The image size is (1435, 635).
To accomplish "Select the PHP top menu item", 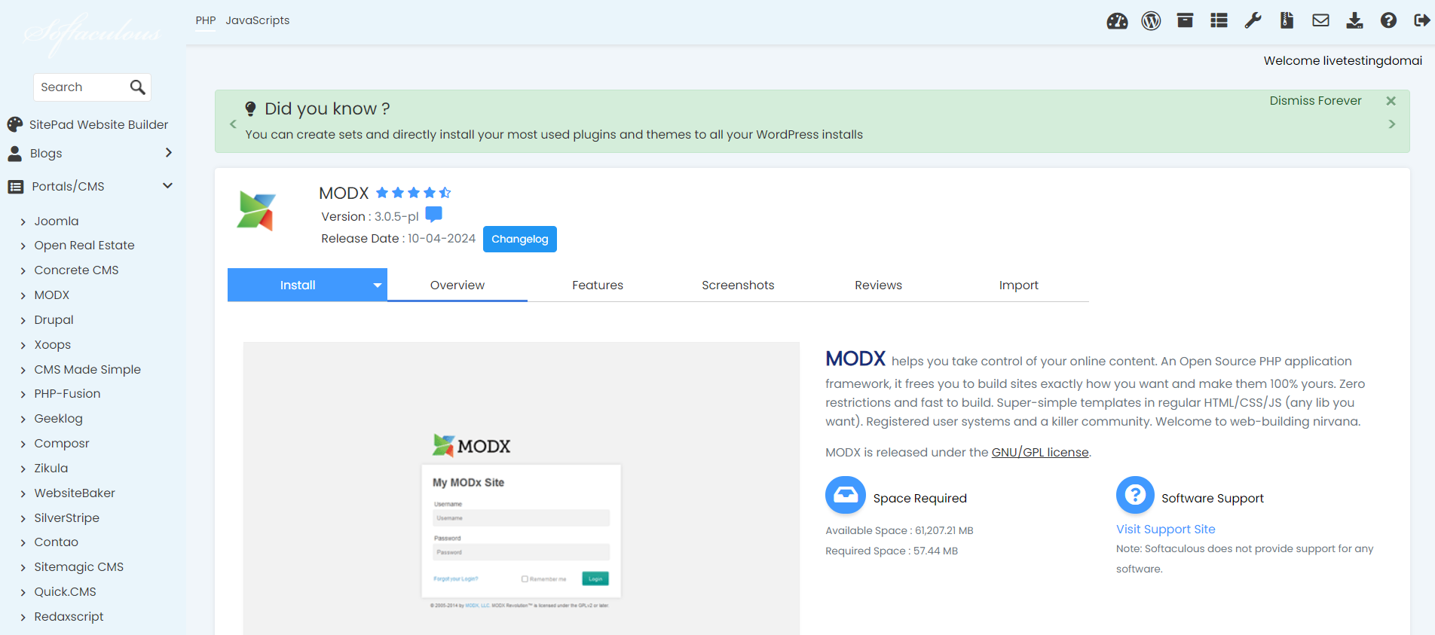I will (x=206, y=20).
